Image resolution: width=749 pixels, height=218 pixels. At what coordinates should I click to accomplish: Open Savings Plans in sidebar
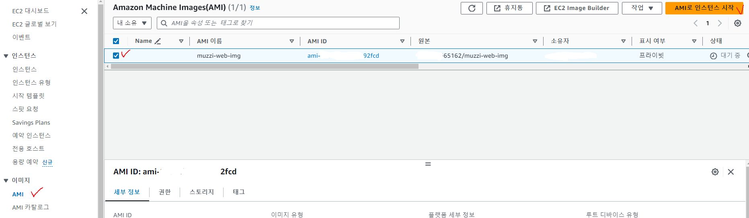point(31,122)
